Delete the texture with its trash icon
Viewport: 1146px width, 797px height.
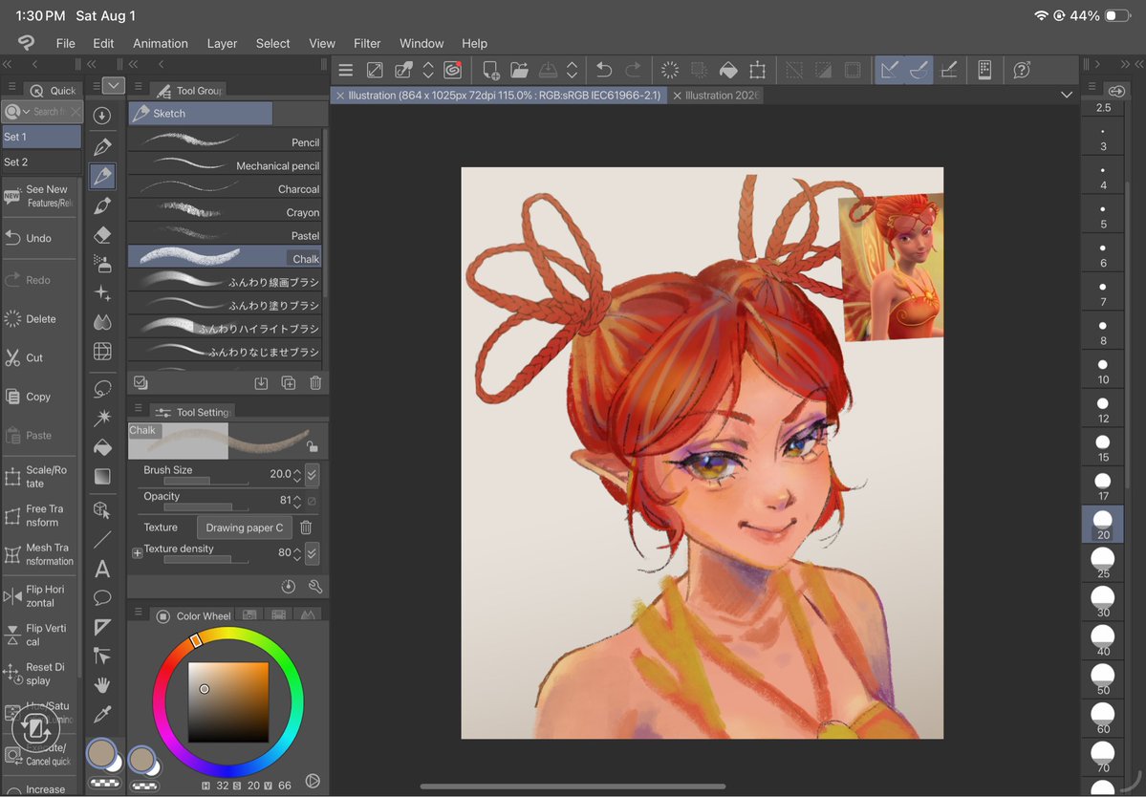(x=306, y=528)
